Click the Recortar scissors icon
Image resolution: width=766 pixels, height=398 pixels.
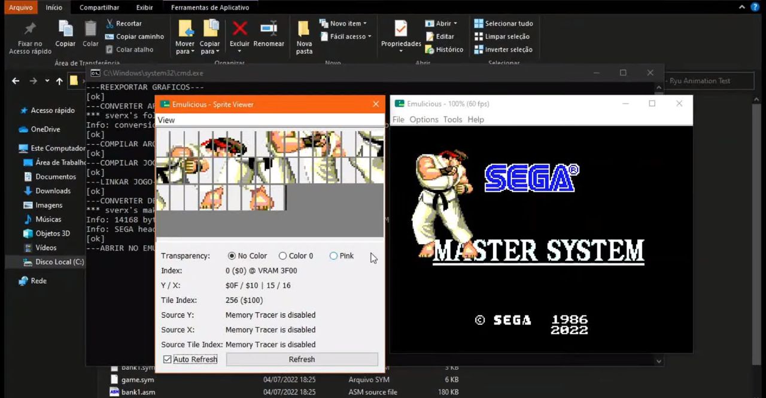[x=110, y=23]
